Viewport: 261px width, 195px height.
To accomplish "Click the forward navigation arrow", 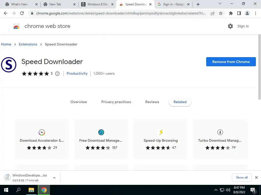I will [x=14, y=13].
